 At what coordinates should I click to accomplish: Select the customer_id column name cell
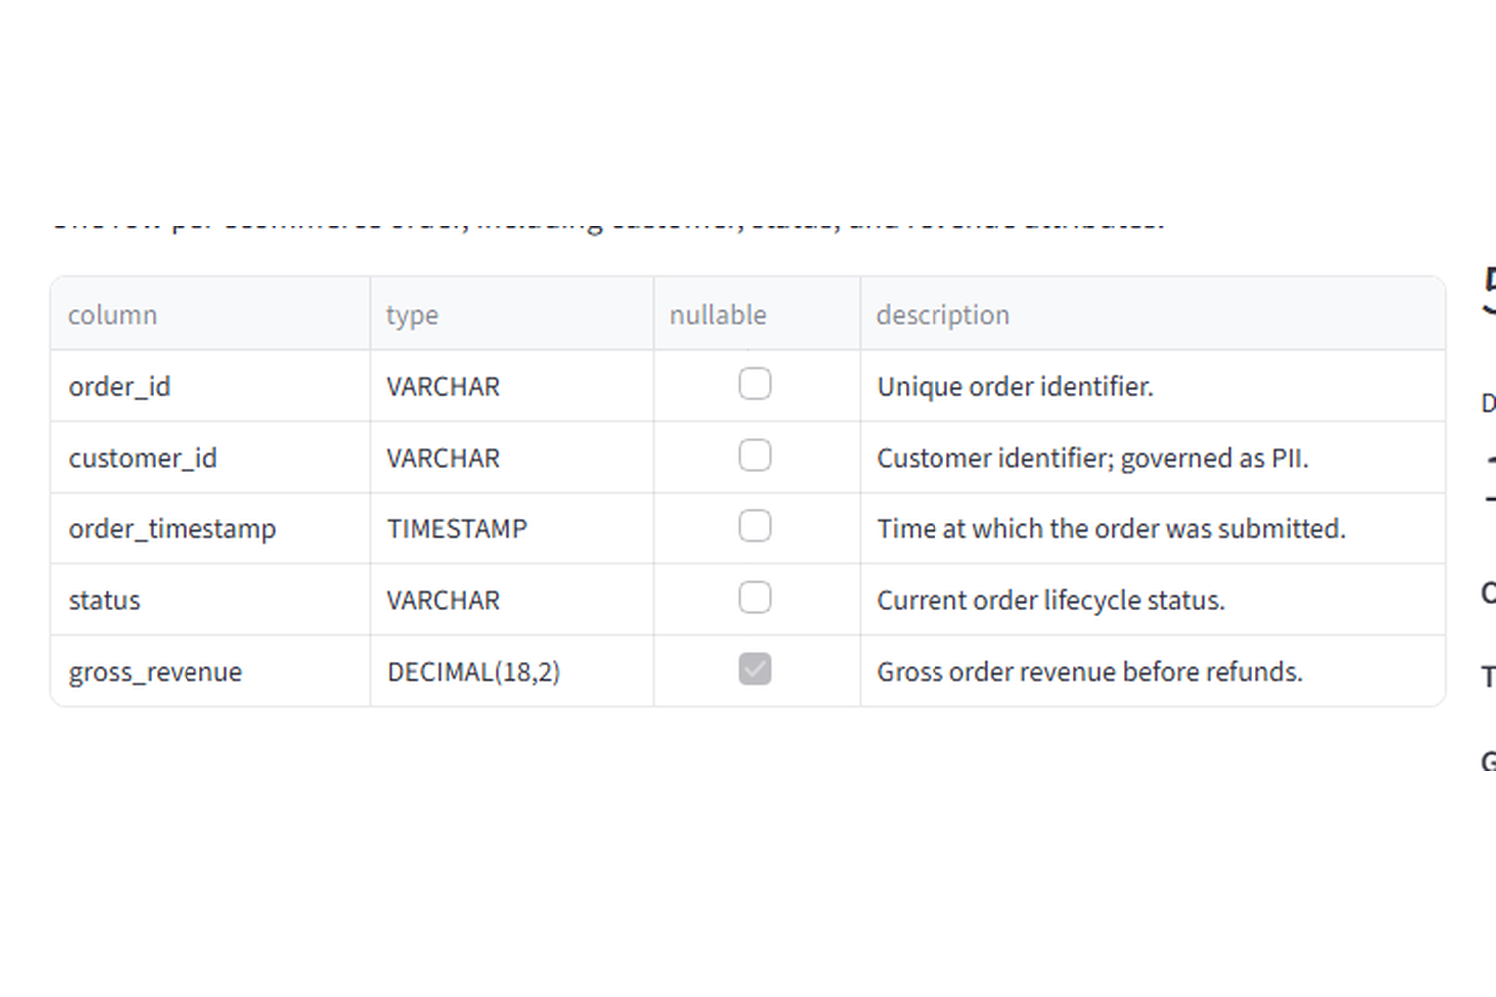click(x=210, y=458)
